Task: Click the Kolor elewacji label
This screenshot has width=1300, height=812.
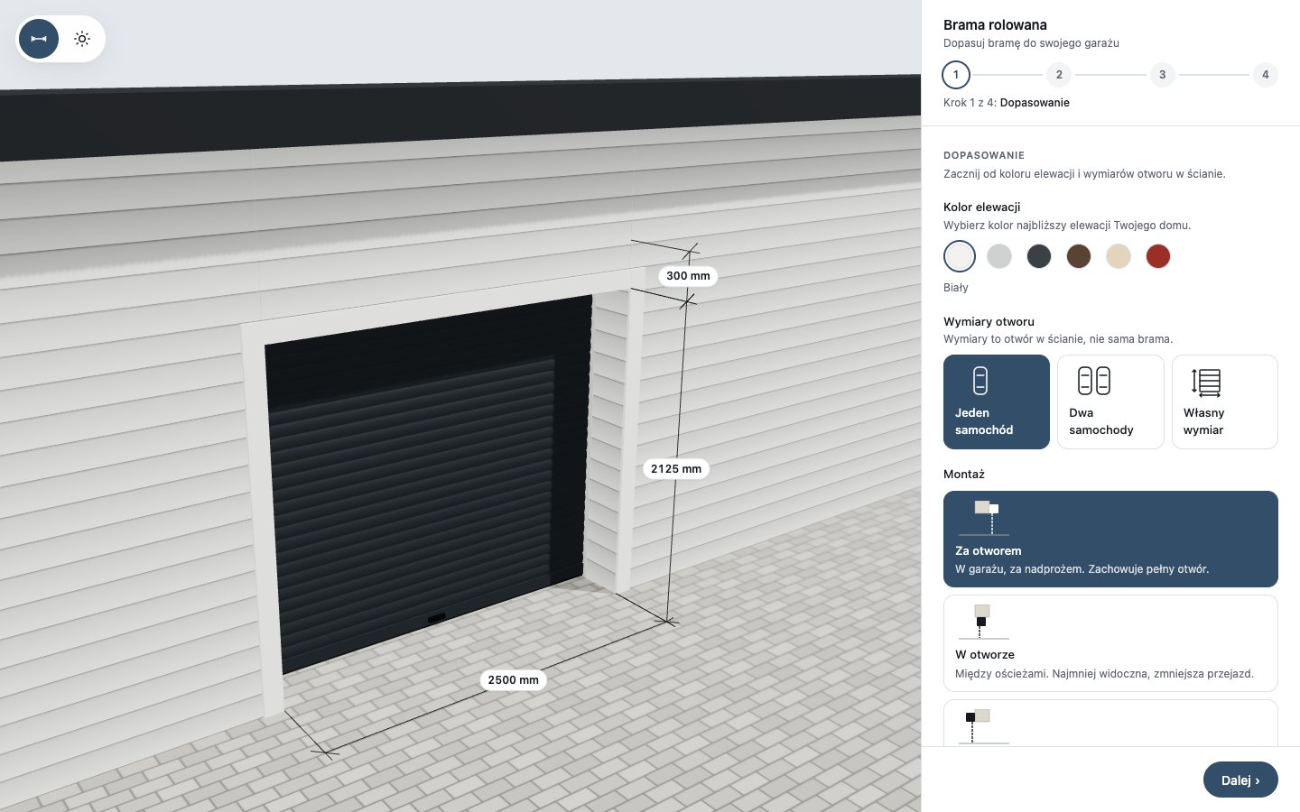Action: point(982,207)
